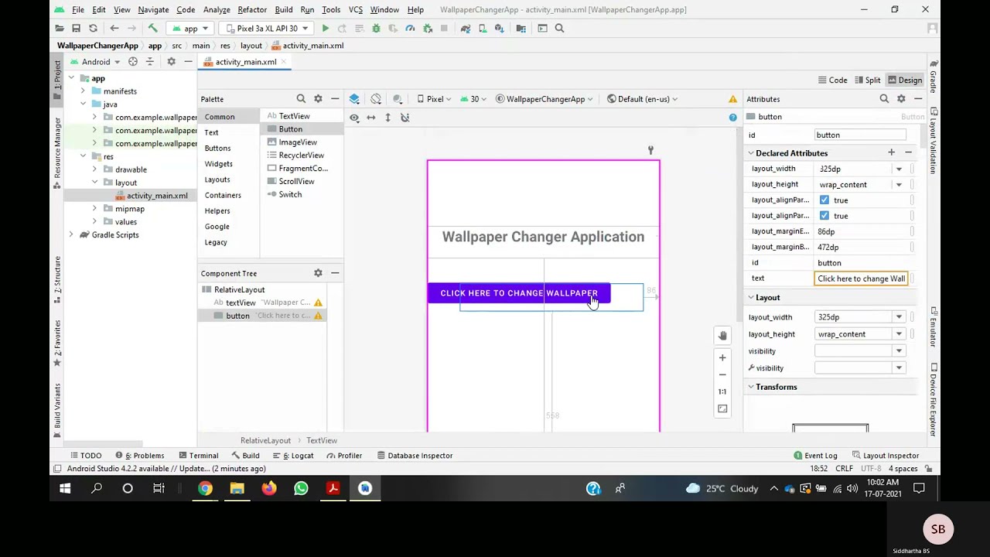Open Component Tree gear settings

(318, 273)
